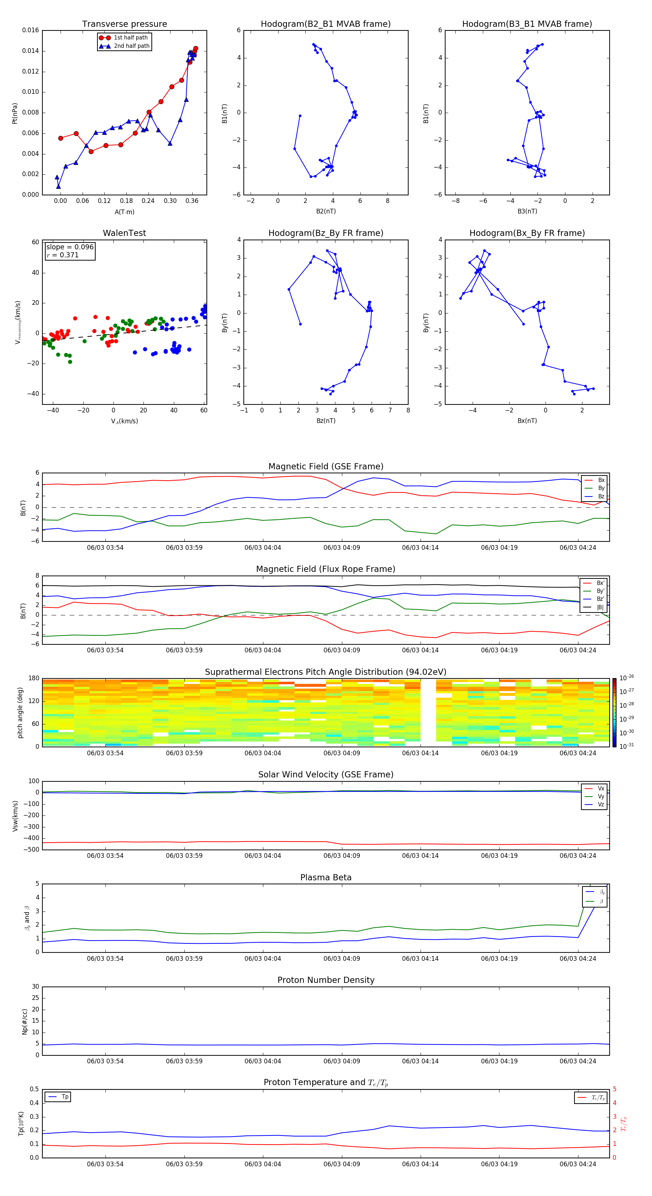The height and width of the screenshot is (1196, 652).
Task: Click the 'r = 0.371' annotation text
Action: 63,255
